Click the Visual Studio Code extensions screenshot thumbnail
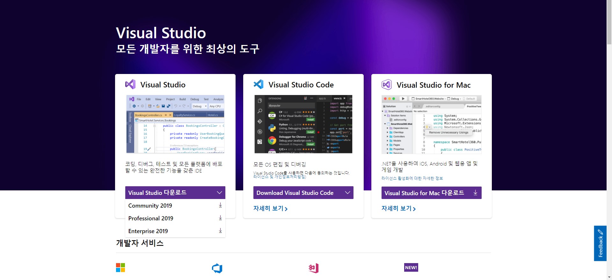 [303, 124]
